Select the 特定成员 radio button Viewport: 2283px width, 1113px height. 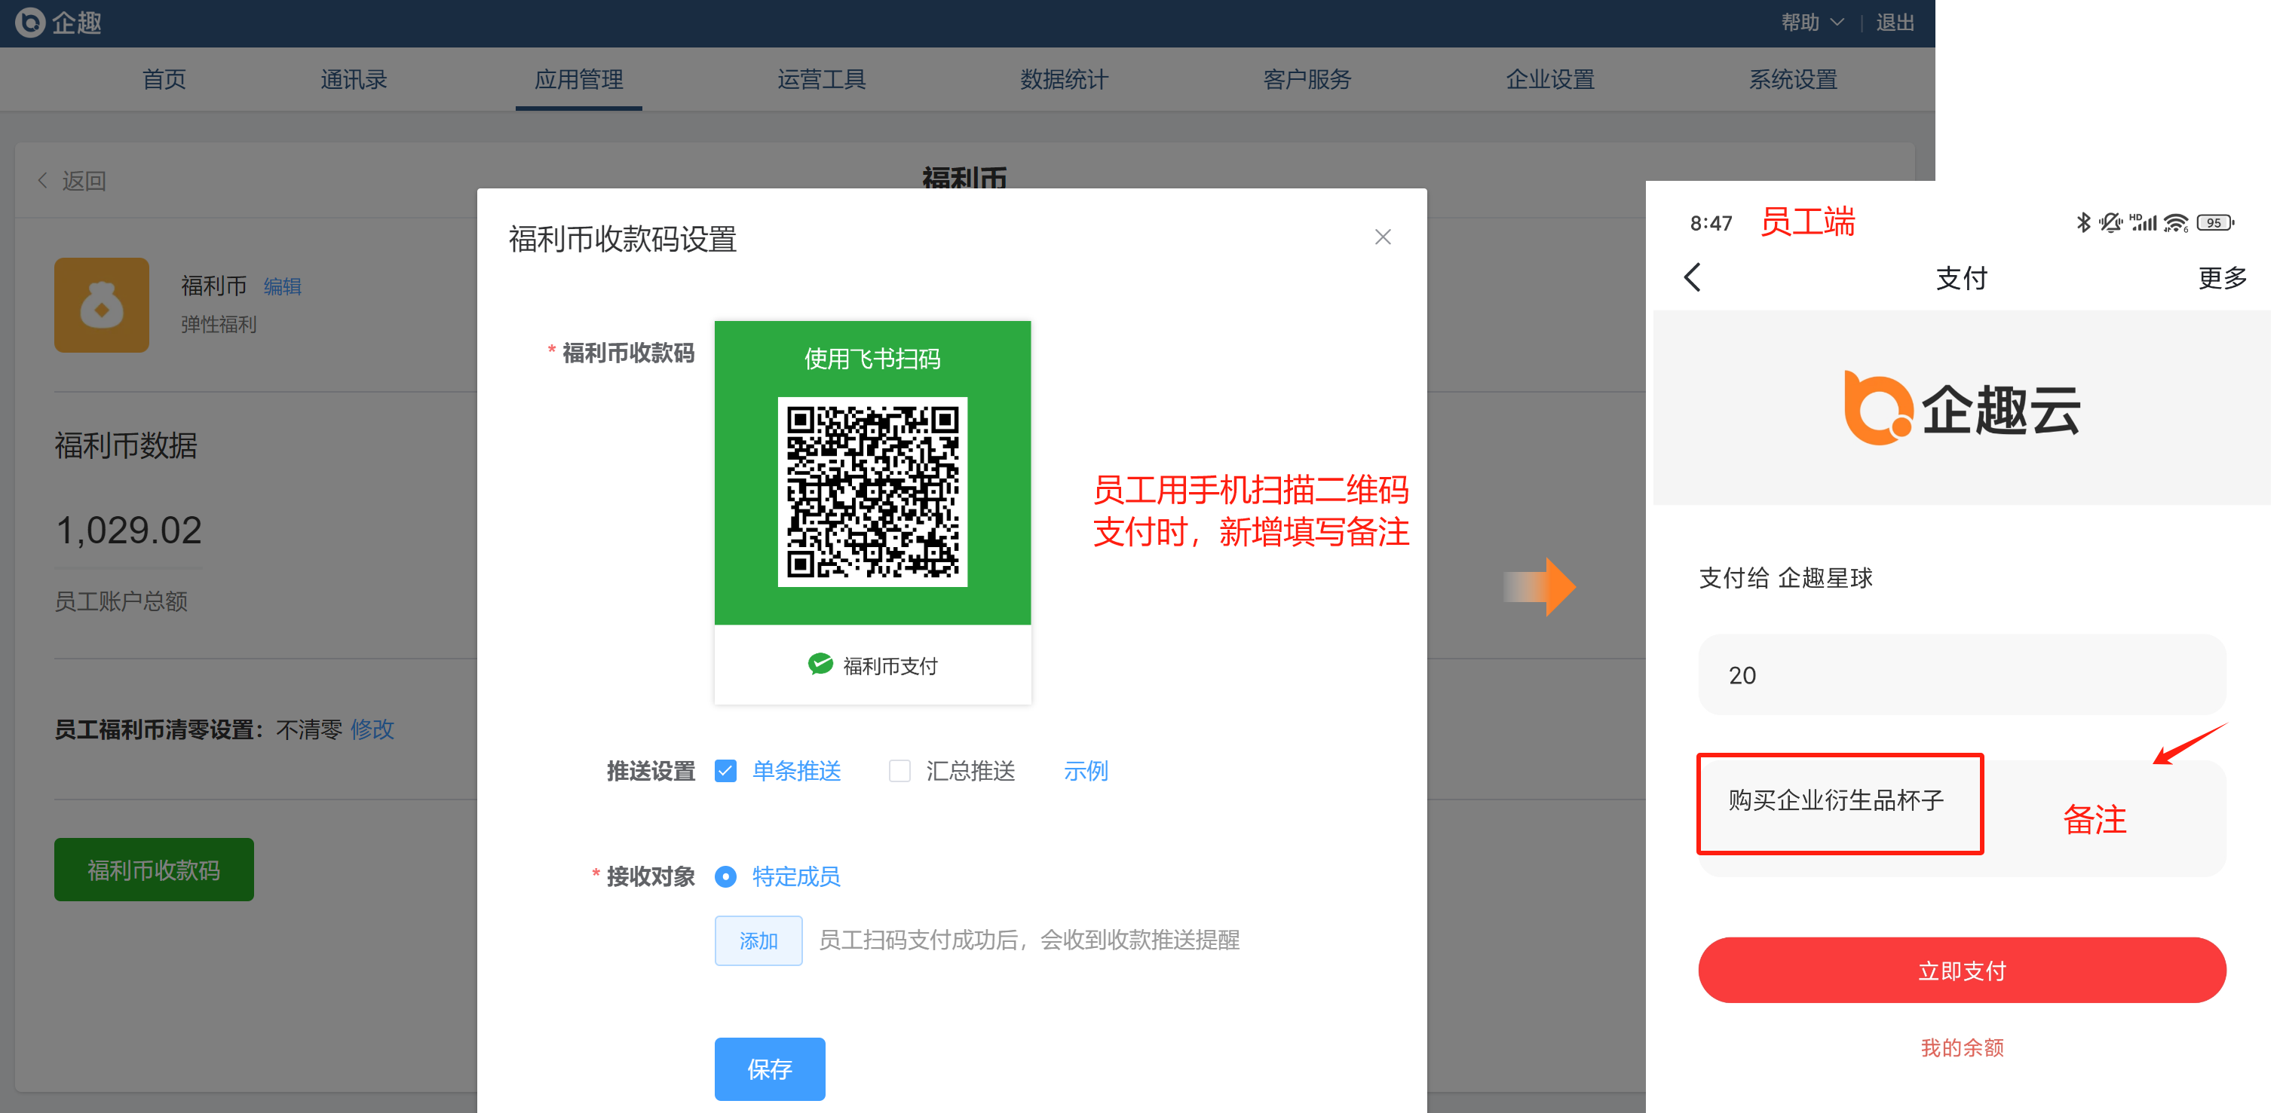[725, 876]
